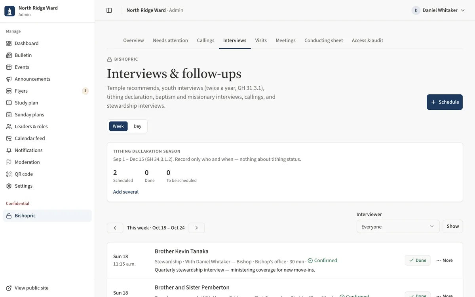Click the Study plan book icon
Viewport: 475px width, 297px height.
[x=9, y=103]
